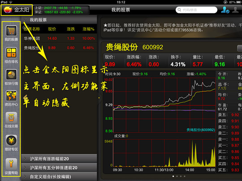Tap the gray profile silhouette icon
The width and height of the screenshot is (242, 181).
click(235, 10)
